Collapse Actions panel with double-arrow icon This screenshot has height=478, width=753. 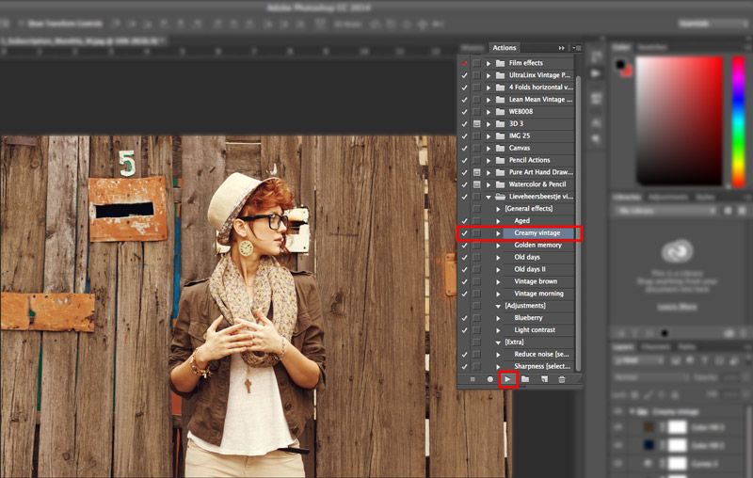pos(561,48)
